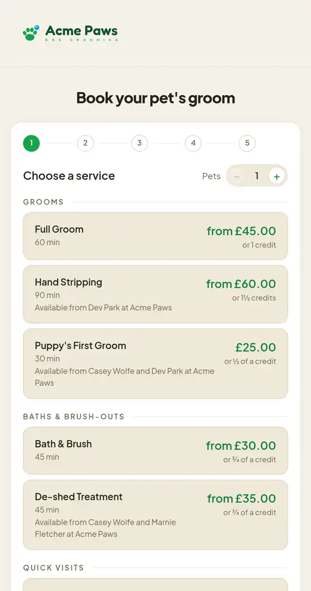Click the Acme Paws brand name
311x591 pixels.
pos(81,31)
